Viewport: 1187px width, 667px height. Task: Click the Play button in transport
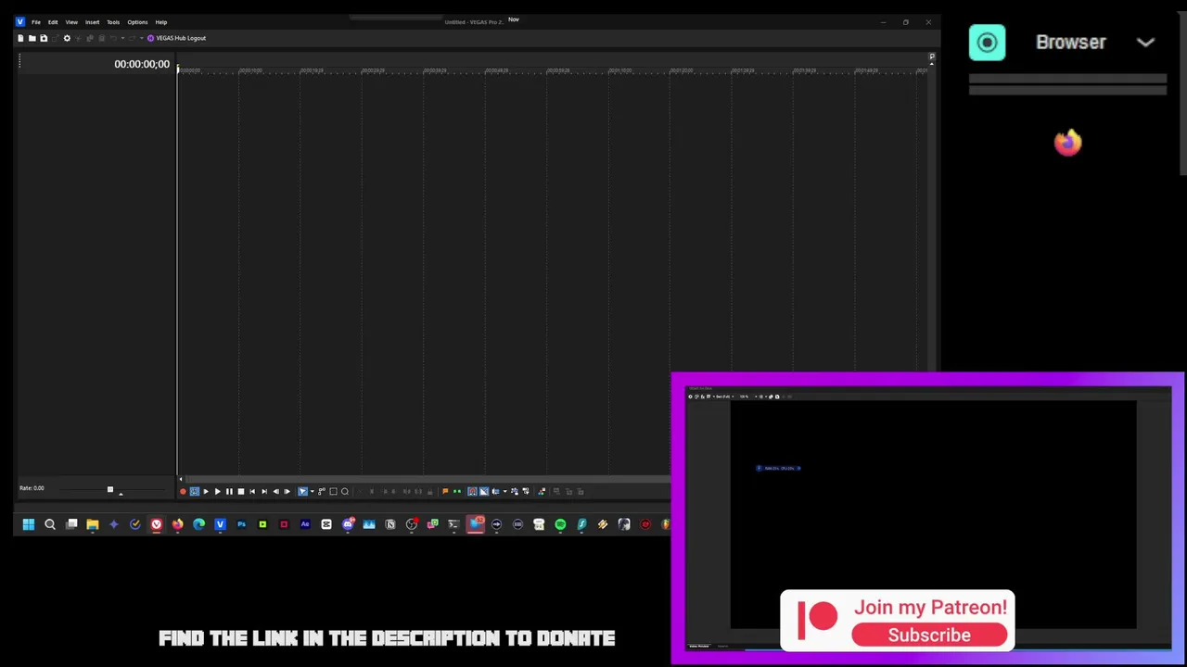218,491
